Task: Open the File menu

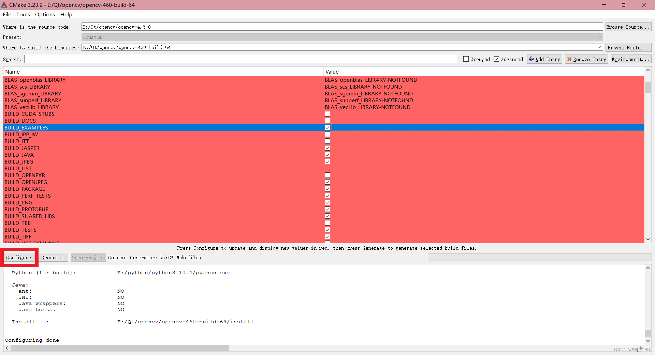Action: (x=7, y=14)
